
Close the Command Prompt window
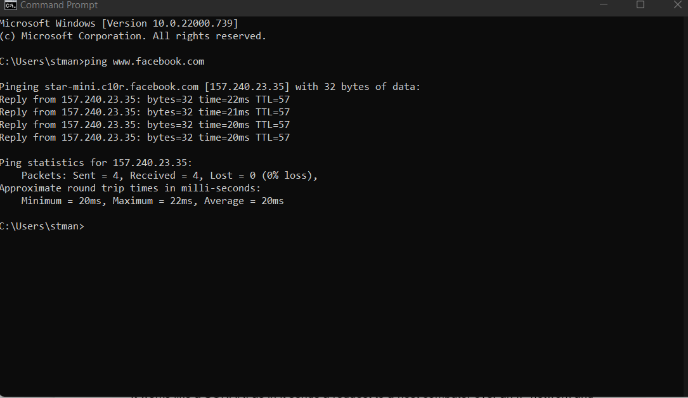click(x=678, y=5)
